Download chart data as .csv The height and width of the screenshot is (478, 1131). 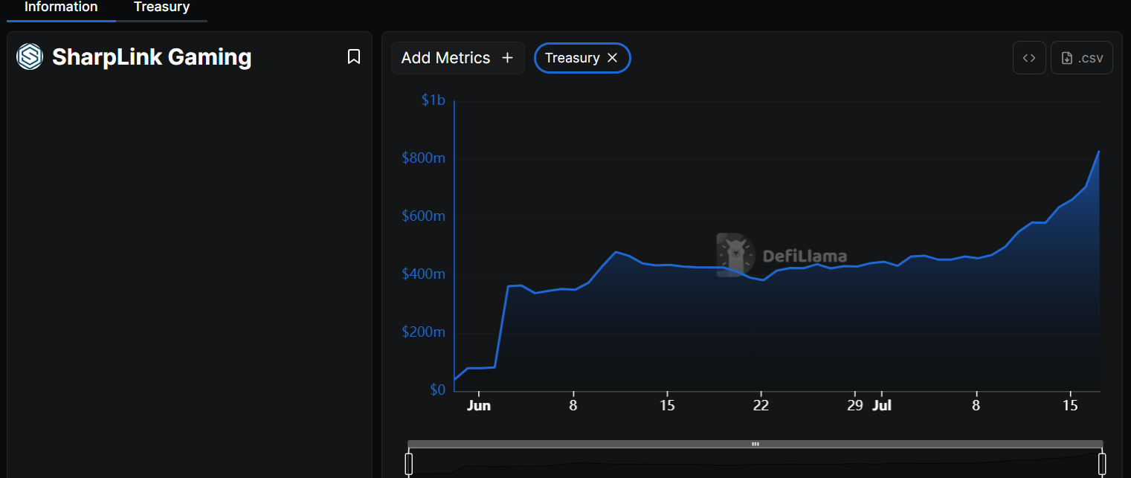1082,58
